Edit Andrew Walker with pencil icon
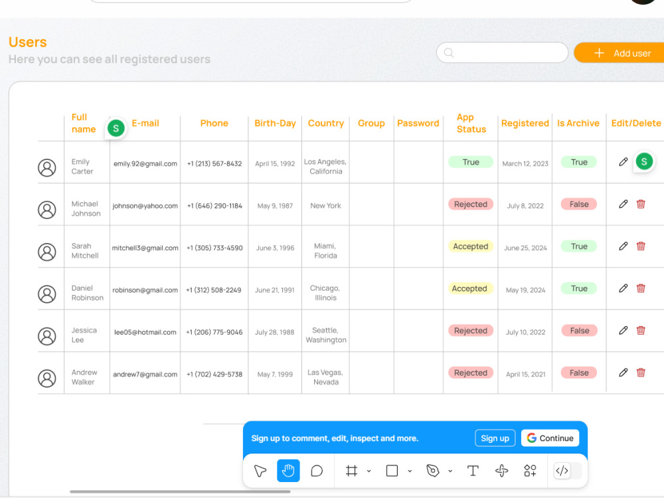The height and width of the screenshot is (498, 664). 623,373
